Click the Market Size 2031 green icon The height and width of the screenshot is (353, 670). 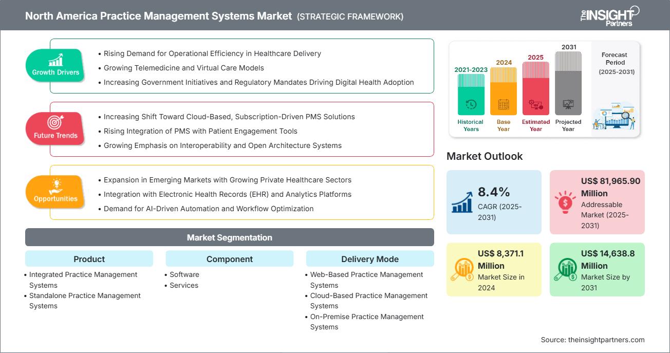tap(565, 270)
